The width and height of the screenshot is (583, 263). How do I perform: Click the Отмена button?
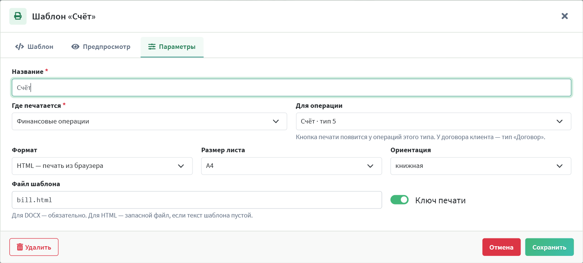pyautogui.click(x=502, y=247)
